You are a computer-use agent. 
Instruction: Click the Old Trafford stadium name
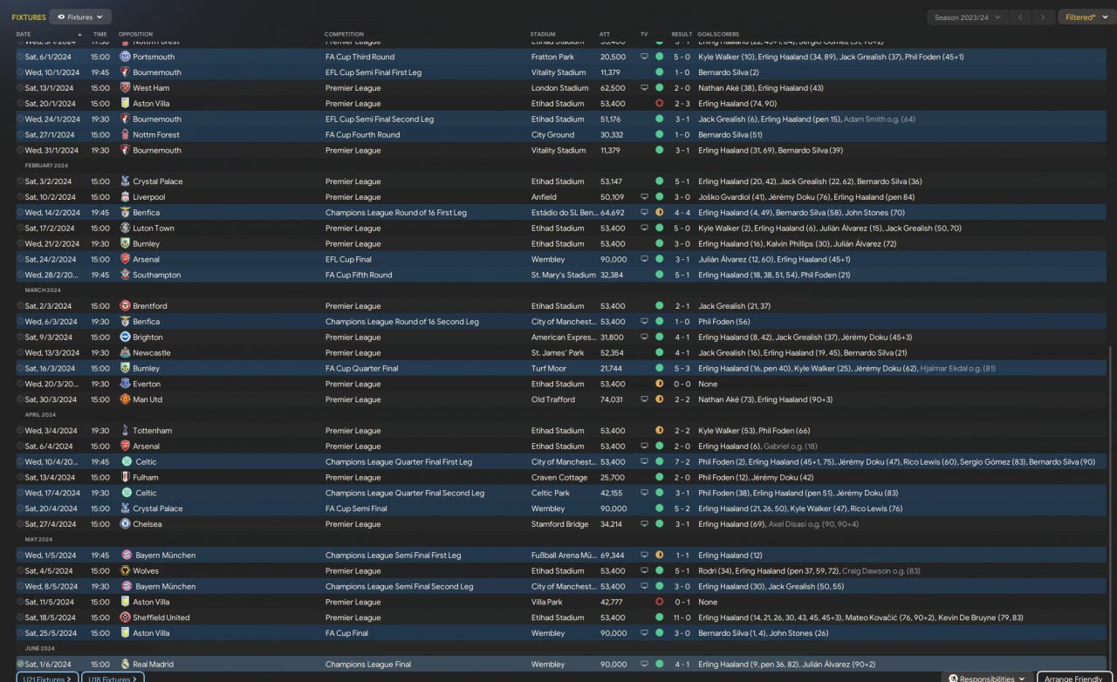pyautogui.click(x=553, y=399)
